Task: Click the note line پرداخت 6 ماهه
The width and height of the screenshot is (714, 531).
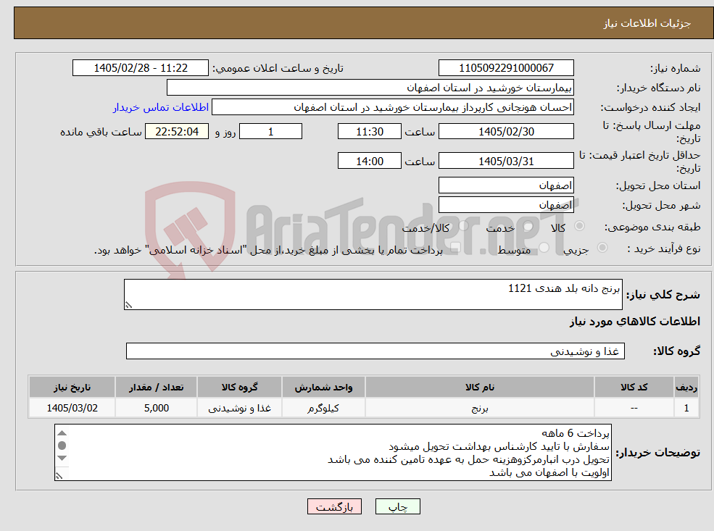Action: tap(575, 433)
